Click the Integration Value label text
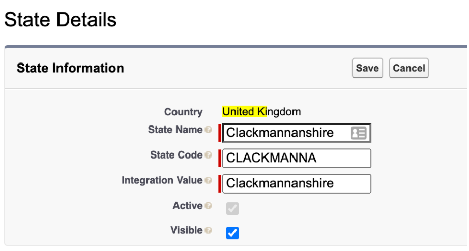 [162, 180]
